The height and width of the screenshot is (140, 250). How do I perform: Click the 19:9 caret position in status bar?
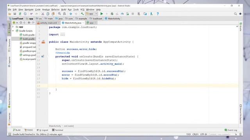pyautogui.click(x=188, y=134)
